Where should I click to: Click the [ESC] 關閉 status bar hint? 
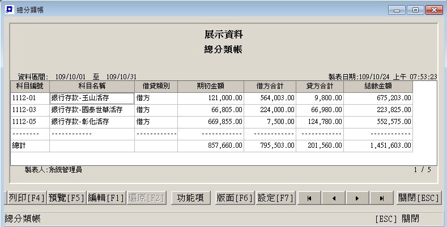coord(397,219)
